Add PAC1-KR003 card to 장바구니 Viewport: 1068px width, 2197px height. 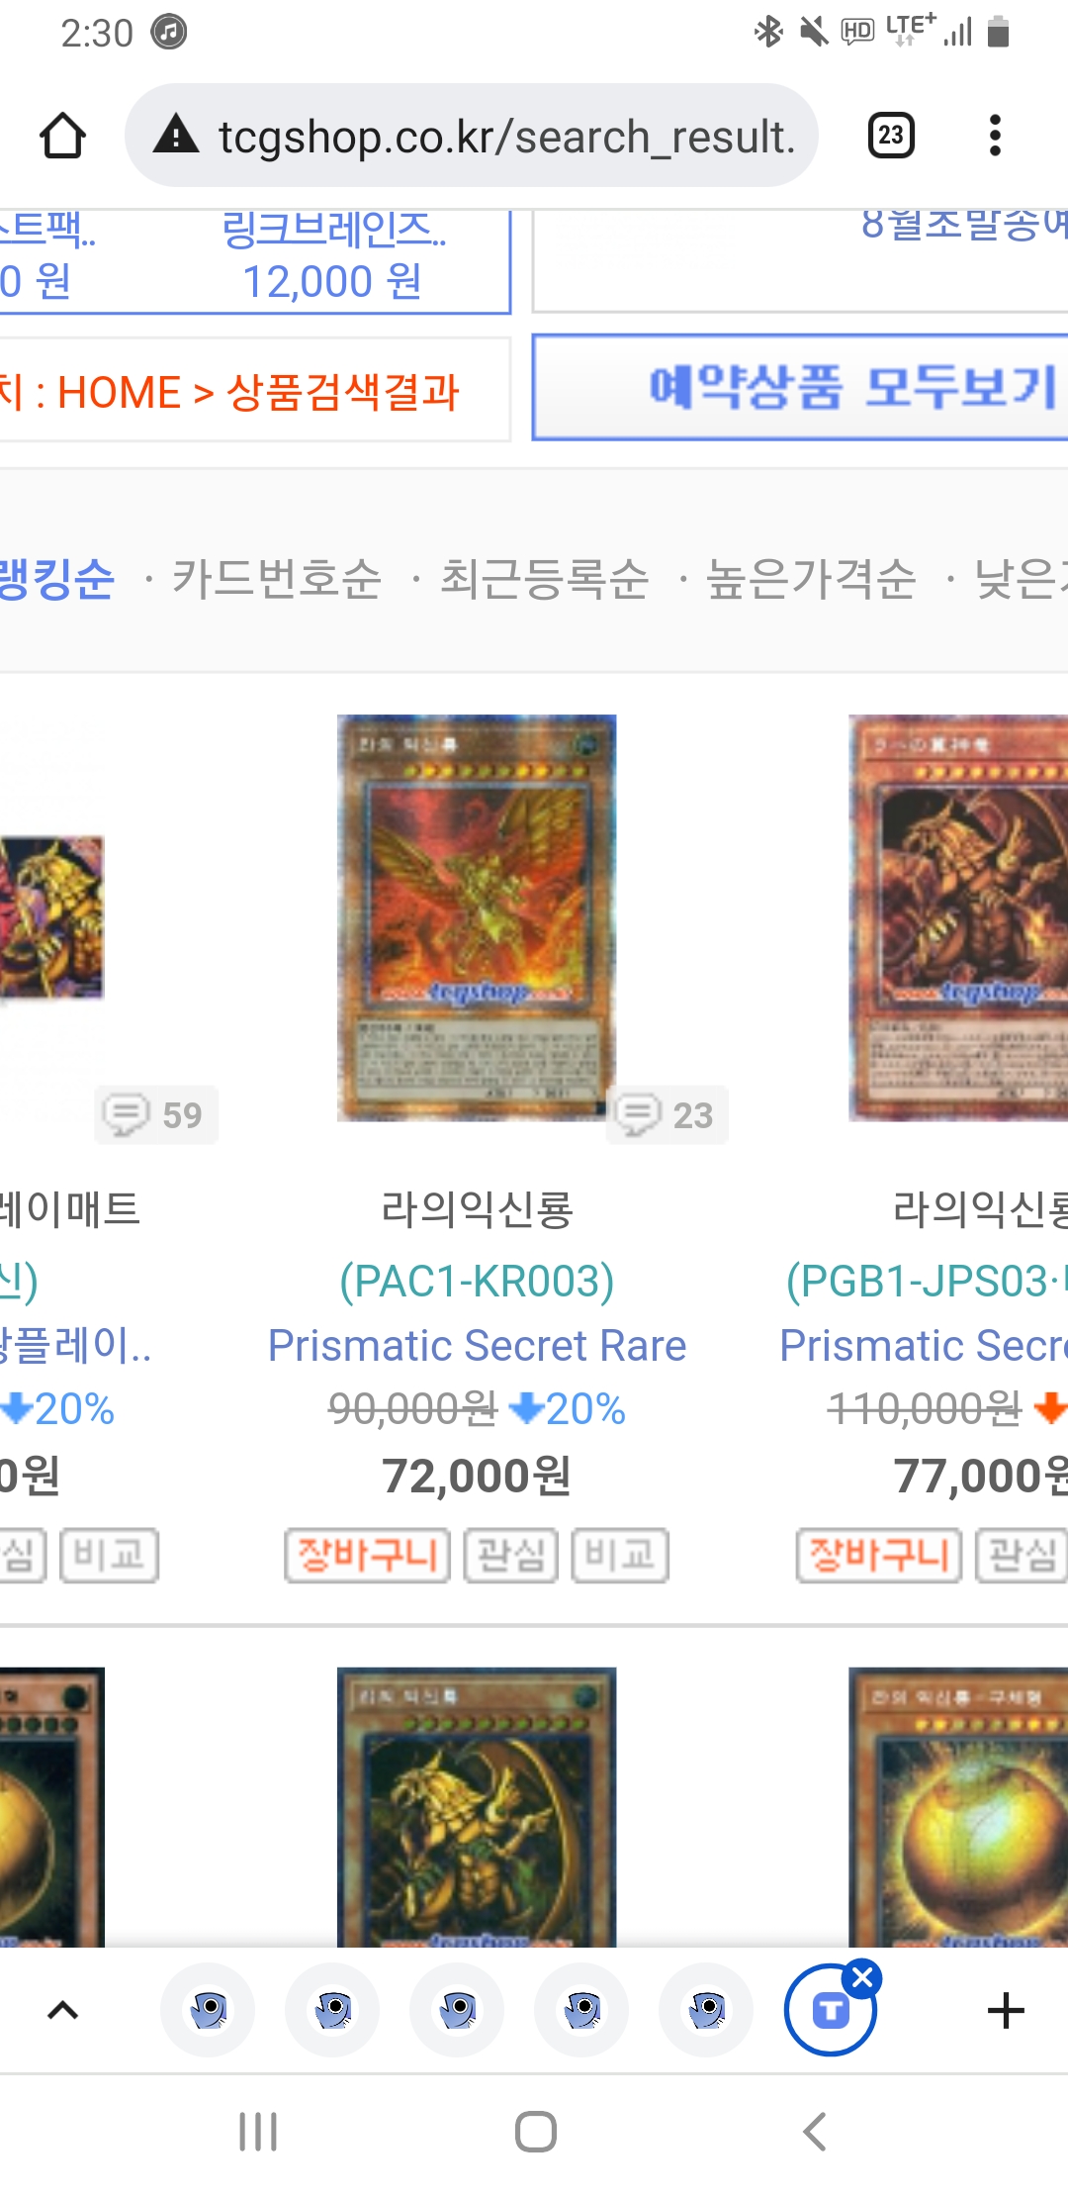coord(367,1556)
